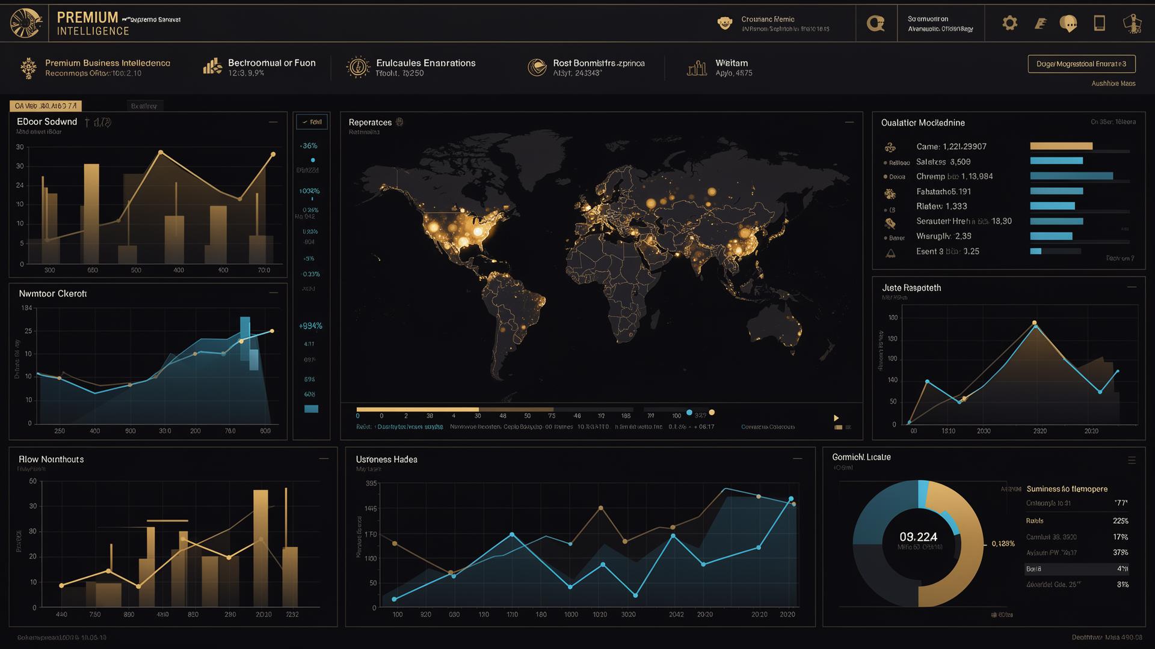The width and height of the screenshot is (1155, 649).
Task: Click the gold bar for Came row
Action: coord(1061,146)
